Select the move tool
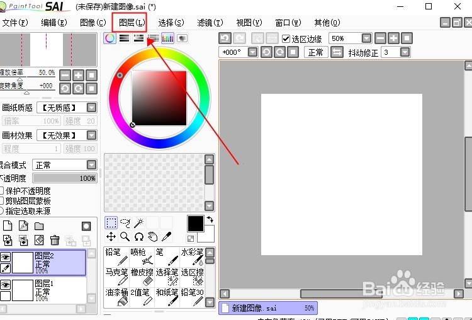Image resolution: width=472 pixels, height=320 pixels. click(111, 237)
